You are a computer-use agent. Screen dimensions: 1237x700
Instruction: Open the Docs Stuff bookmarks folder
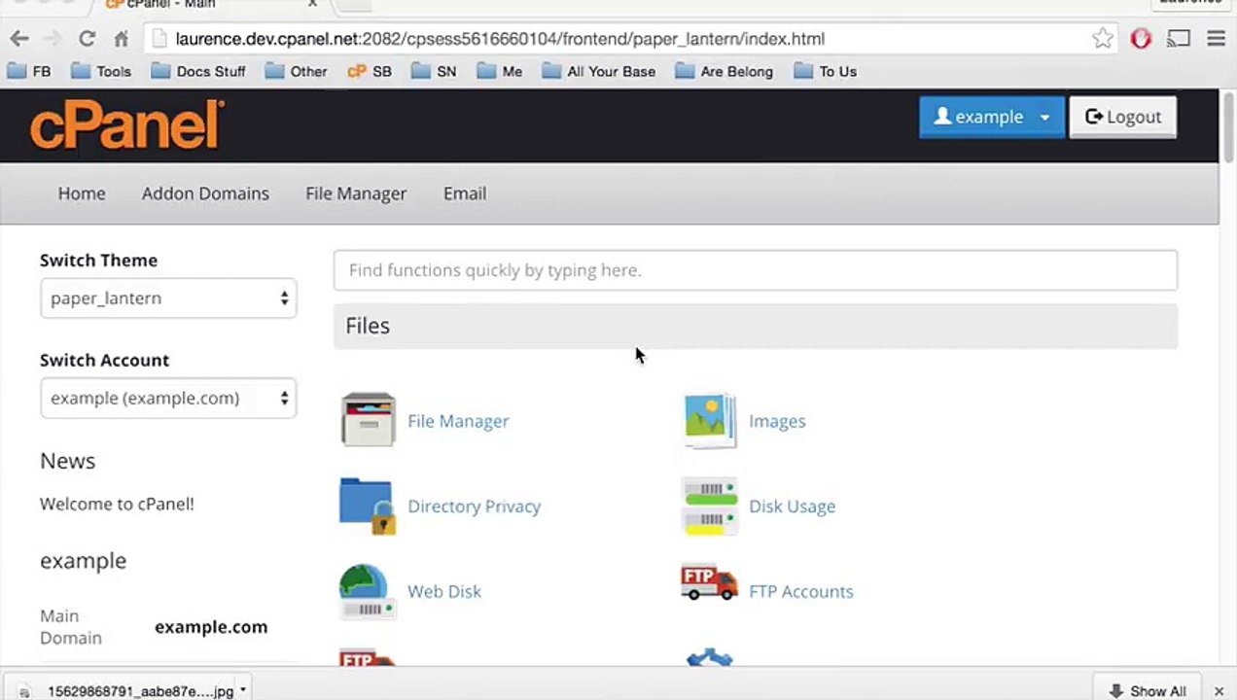click(197, 71)
